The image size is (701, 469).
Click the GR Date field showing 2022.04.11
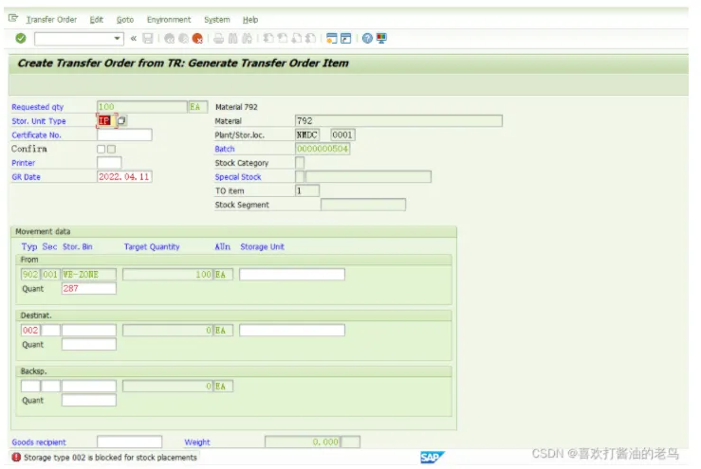tap(124, 177)
